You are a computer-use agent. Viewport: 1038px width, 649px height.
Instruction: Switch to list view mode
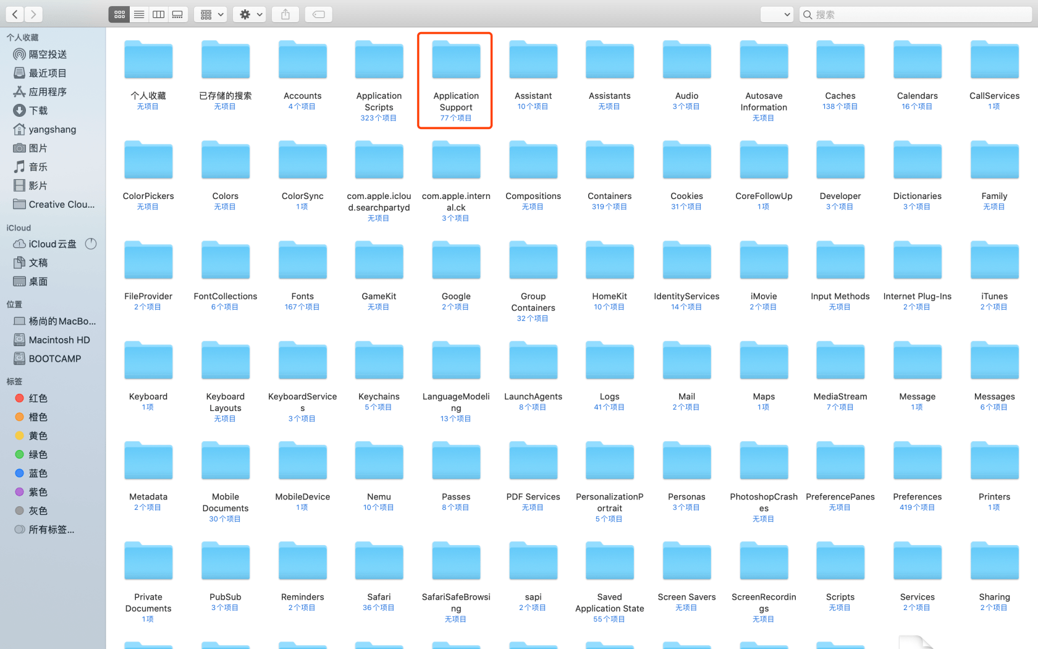(x=139, y=14)
